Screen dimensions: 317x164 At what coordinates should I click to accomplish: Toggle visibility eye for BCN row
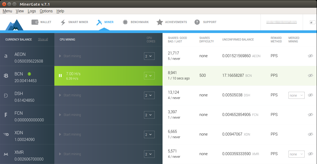tap(310, 75)
